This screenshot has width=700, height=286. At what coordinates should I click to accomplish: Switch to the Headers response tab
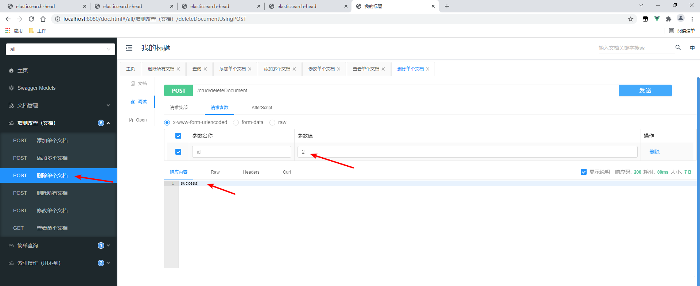pos(251,172)
